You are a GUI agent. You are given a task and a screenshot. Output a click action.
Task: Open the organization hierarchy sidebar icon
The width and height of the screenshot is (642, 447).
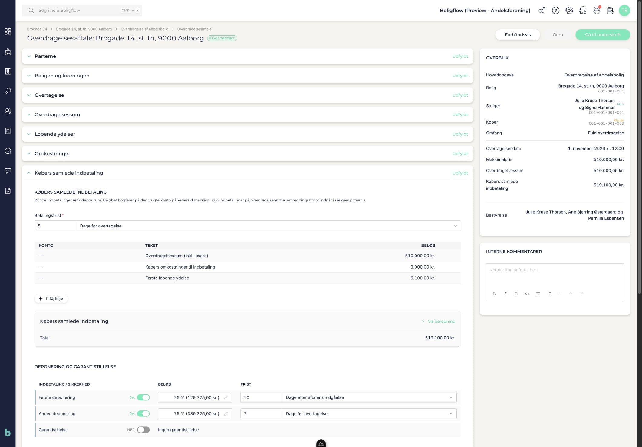8,51
